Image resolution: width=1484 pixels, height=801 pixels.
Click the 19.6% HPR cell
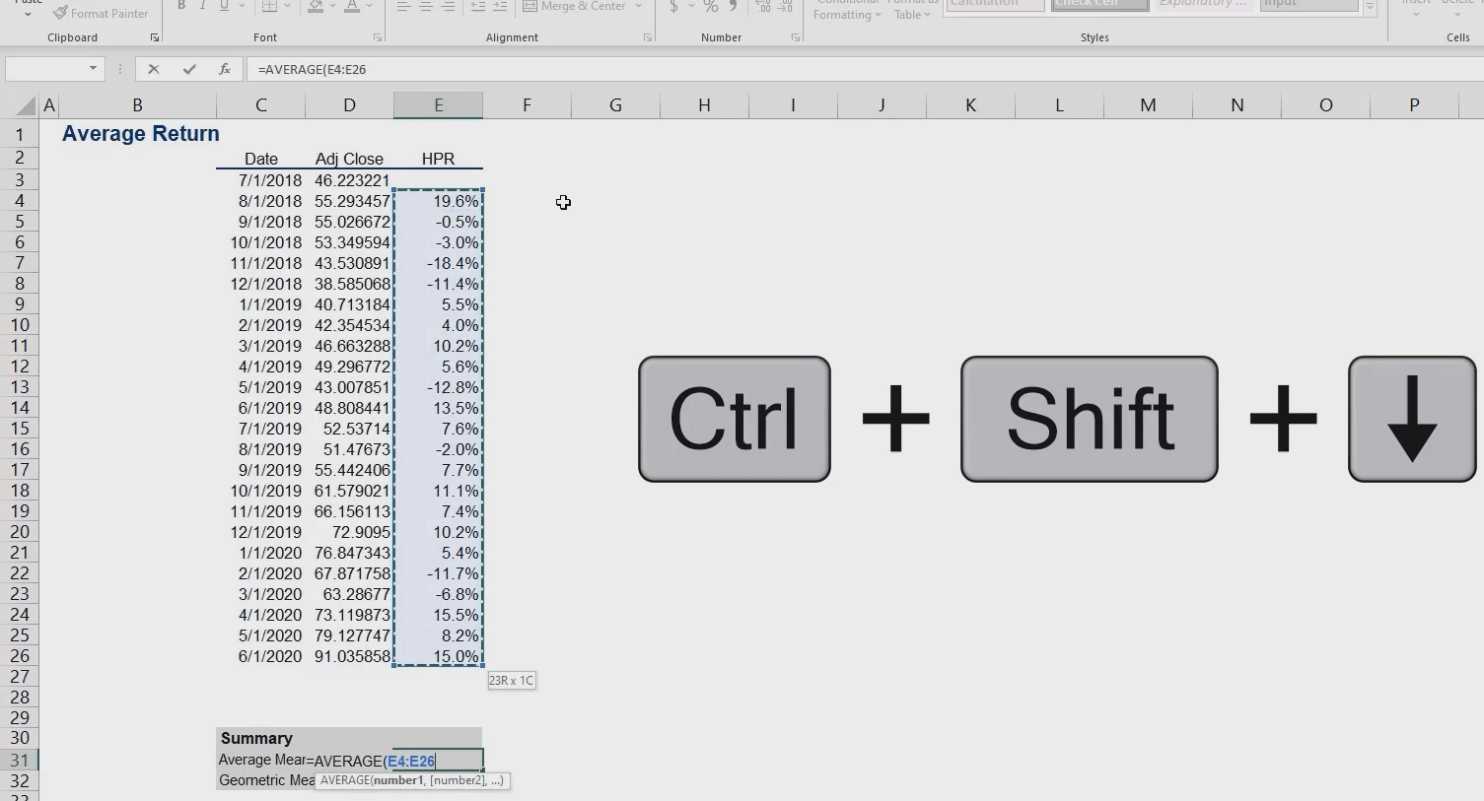pyautogui.click(x=438, y=201)
